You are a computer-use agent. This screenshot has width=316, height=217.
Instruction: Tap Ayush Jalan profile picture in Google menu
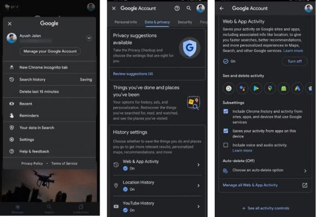click(x=11, y=38)
